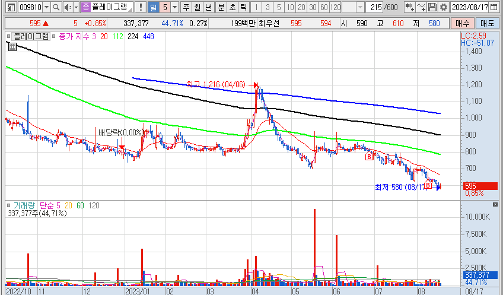Click the data table grid icon on chart
Screen dimensions: 503x295
click(12, 47)
